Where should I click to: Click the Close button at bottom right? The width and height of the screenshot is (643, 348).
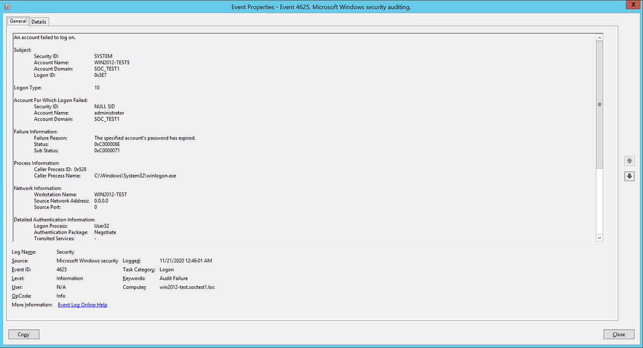coord(619,334)
